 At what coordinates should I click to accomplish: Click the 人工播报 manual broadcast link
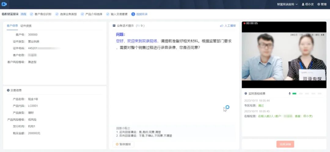pyautogui.click(x=228, y=26)
